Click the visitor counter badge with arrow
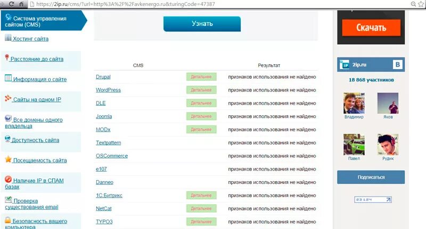426x229 pixels. click(x=373, y=200)
